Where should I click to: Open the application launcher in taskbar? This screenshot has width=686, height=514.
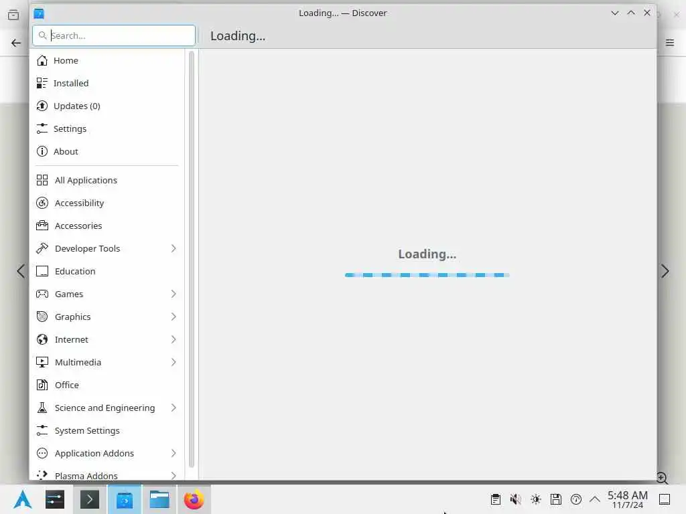pos(22,499)
